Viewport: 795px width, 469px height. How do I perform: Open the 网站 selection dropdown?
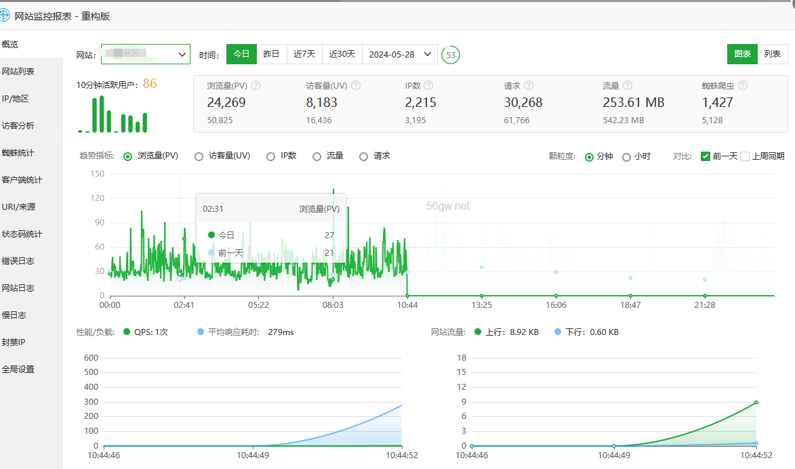point(146,54)
